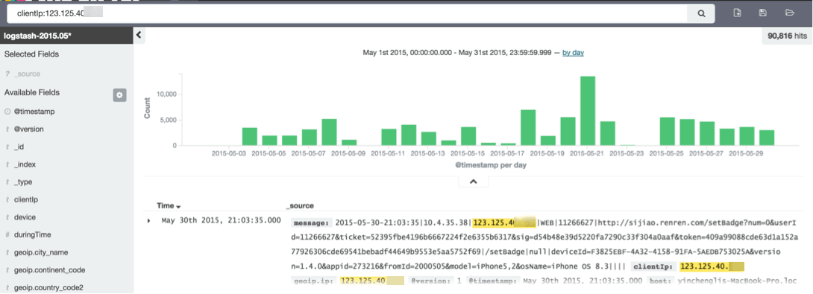Click the save search floppy icon
Screen dimensions: 813x294
pos(763,13)
